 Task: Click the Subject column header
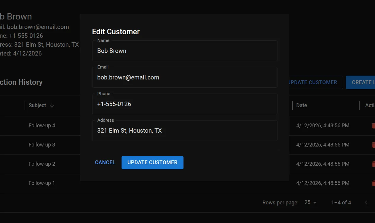coord(37,105)
